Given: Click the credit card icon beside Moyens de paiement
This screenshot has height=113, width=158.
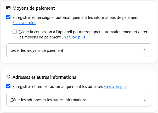Looking at the screenshot, I should click(x=8, y=8).
